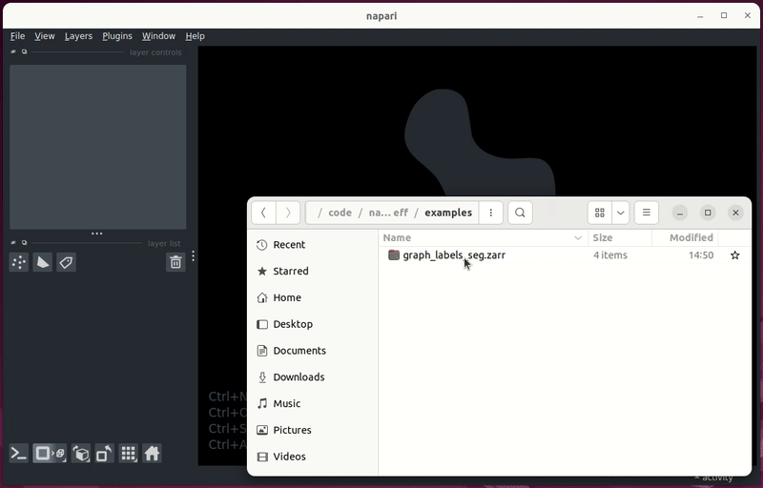Close layer controls dock panel
The image size is (763, 488).
(x=13, y=51)
